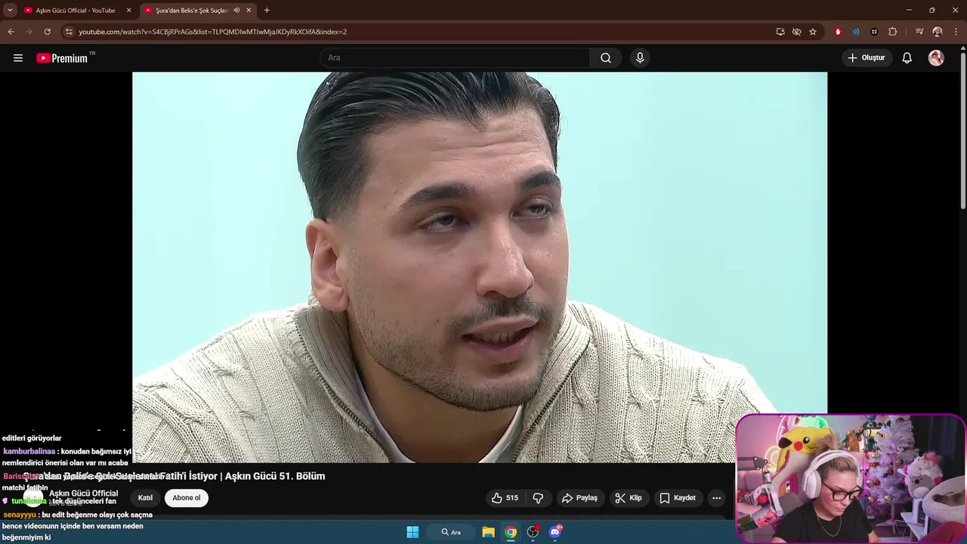Open the Oluştur create menu

click(x=867, y=58)
